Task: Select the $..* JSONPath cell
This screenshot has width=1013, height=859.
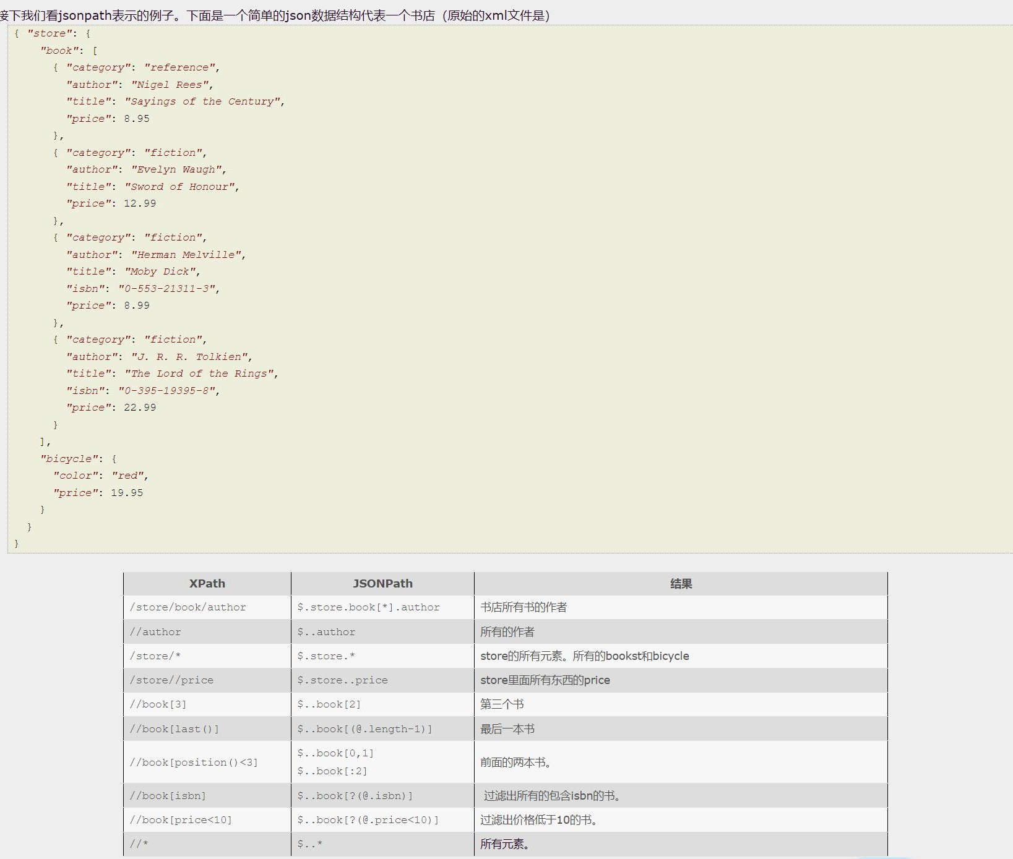Action: [382, 844]
